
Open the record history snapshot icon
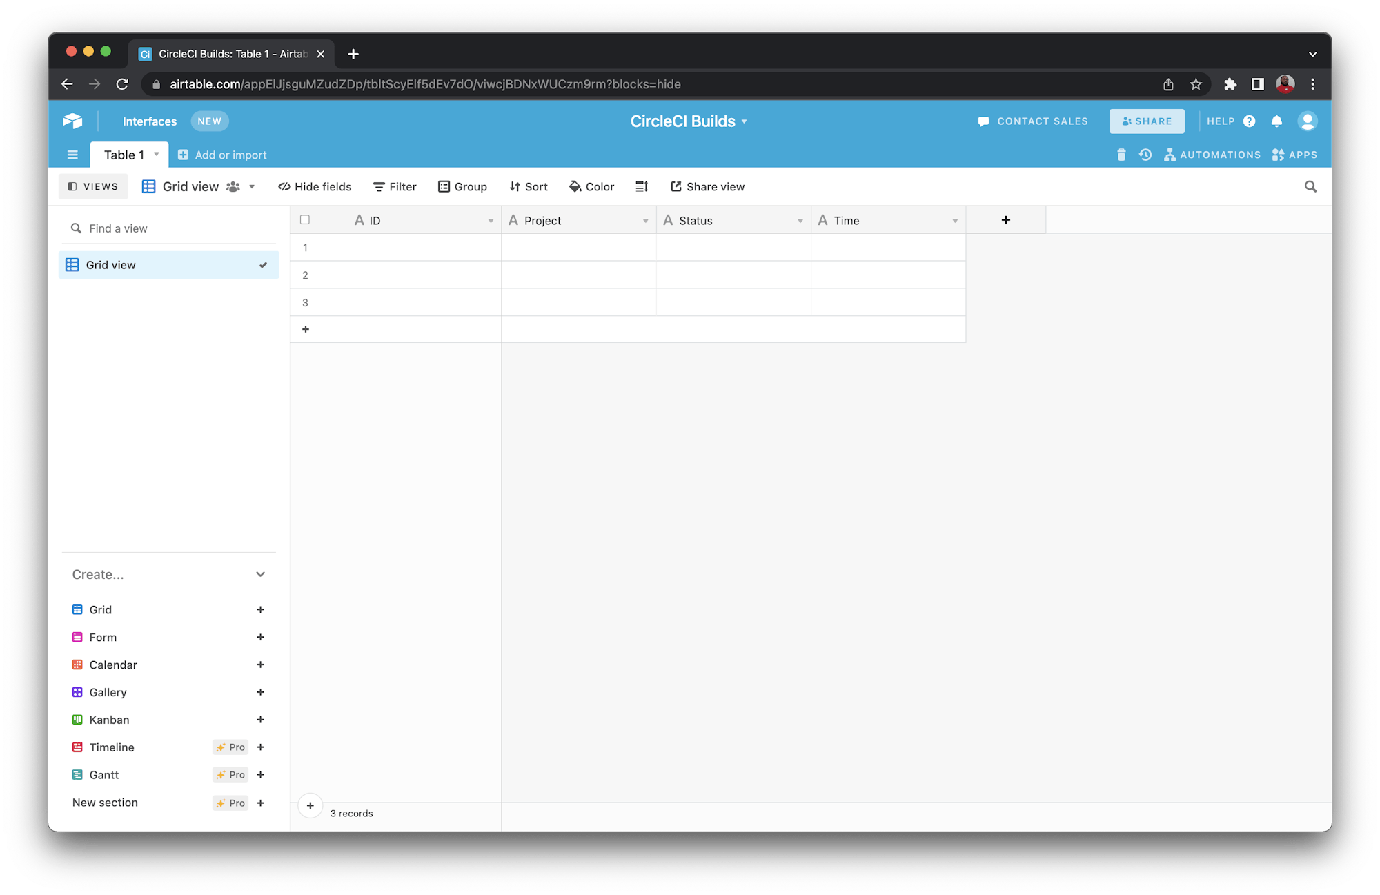(1145, 155)
